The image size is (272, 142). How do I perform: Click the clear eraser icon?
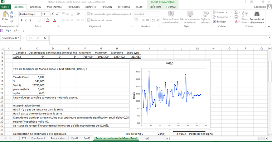[x=236, y=22]
